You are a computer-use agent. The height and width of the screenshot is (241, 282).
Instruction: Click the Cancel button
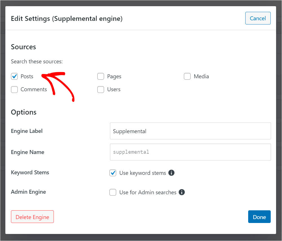click(x=258, y=18)
